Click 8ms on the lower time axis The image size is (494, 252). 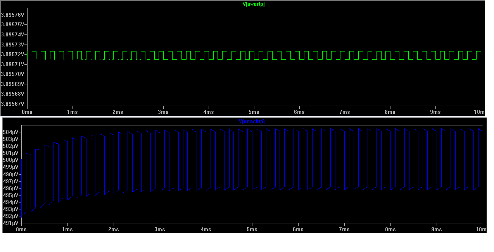pos(390,229)
